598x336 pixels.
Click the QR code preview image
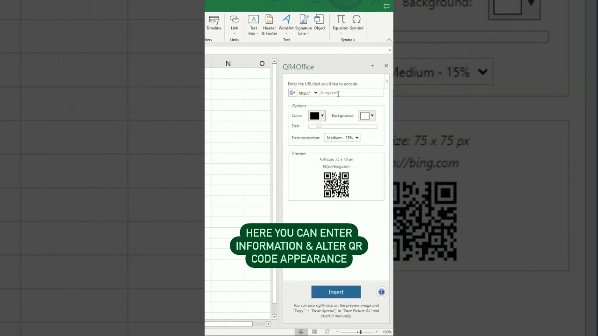[x=336, y=185]
